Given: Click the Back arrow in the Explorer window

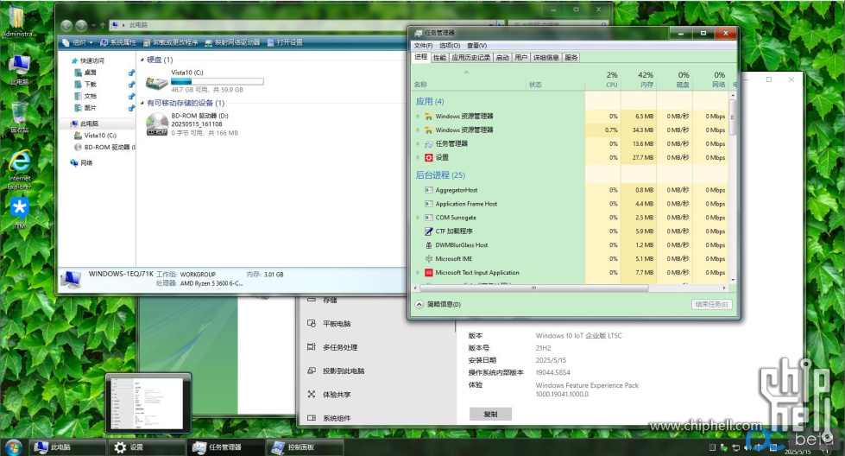Looking at the screenshot, I should point(66,25).
